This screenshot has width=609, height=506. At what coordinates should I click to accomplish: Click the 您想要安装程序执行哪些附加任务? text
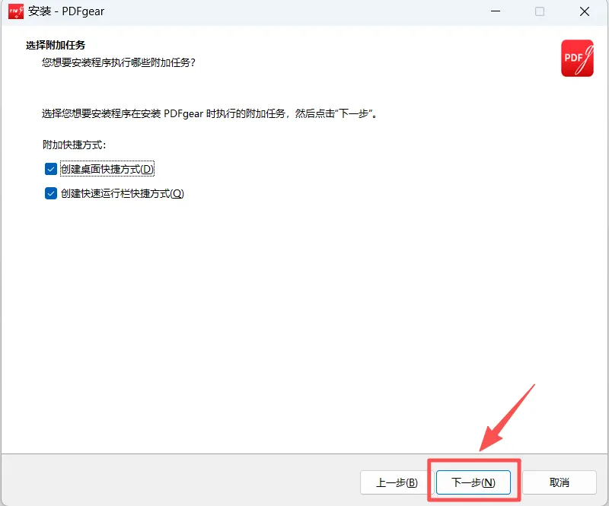(119, 62)
